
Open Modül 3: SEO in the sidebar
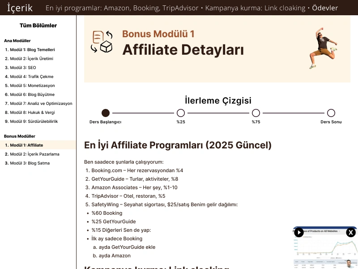(22, 67)
